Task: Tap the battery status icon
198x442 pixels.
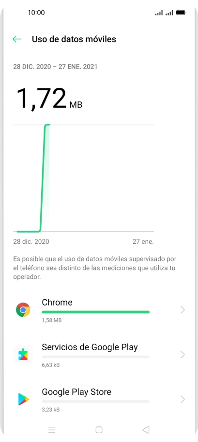Action: point(181,13)
